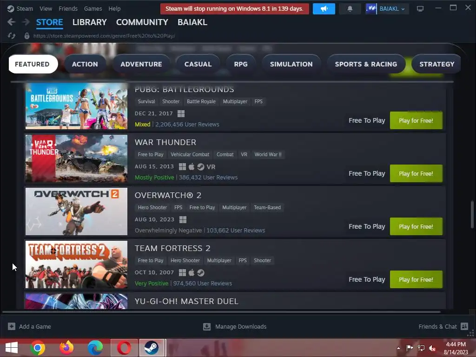Click the TEAM FORTRESS 2 title
The width and height of the screenshot is (476, 357).
pos(172,248)
